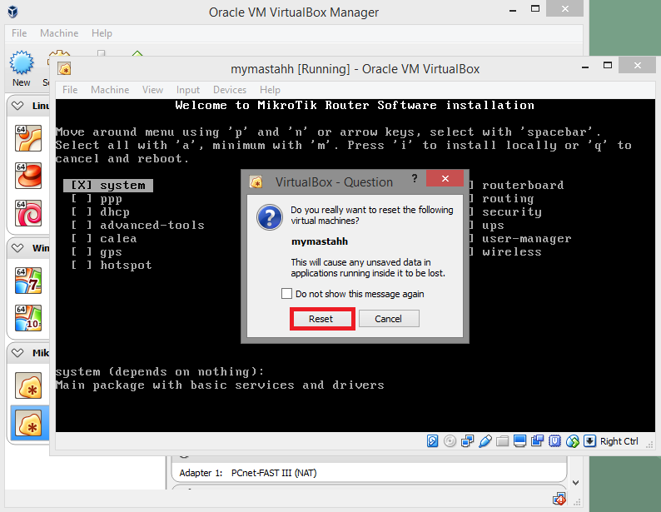Click the optical disk status icon

point(450,441)
